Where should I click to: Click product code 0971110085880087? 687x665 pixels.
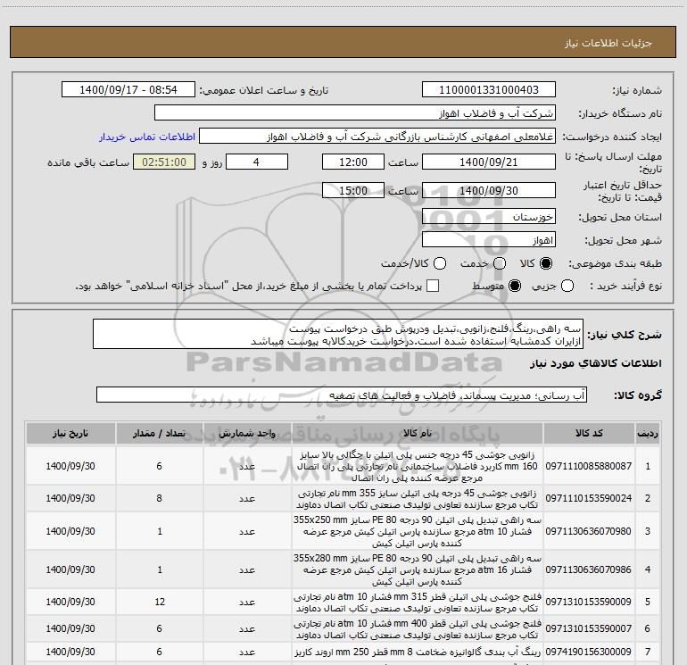[589, 466]
